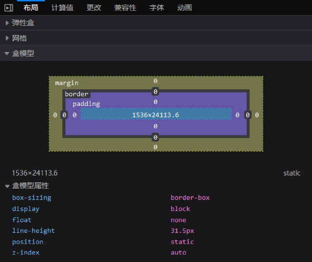Collapse the 盒模型 section
The image size is (312, 262).
(x=23, y=53)
